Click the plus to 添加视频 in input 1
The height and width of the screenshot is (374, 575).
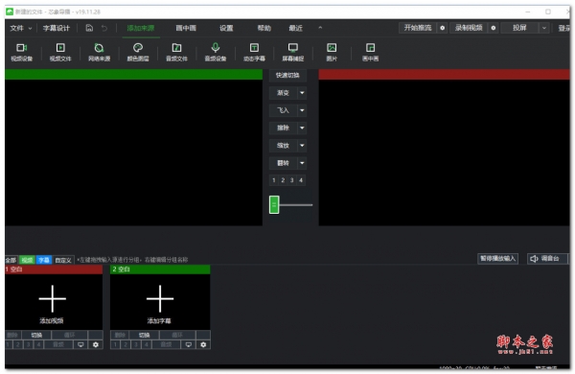tap(53, 299)
